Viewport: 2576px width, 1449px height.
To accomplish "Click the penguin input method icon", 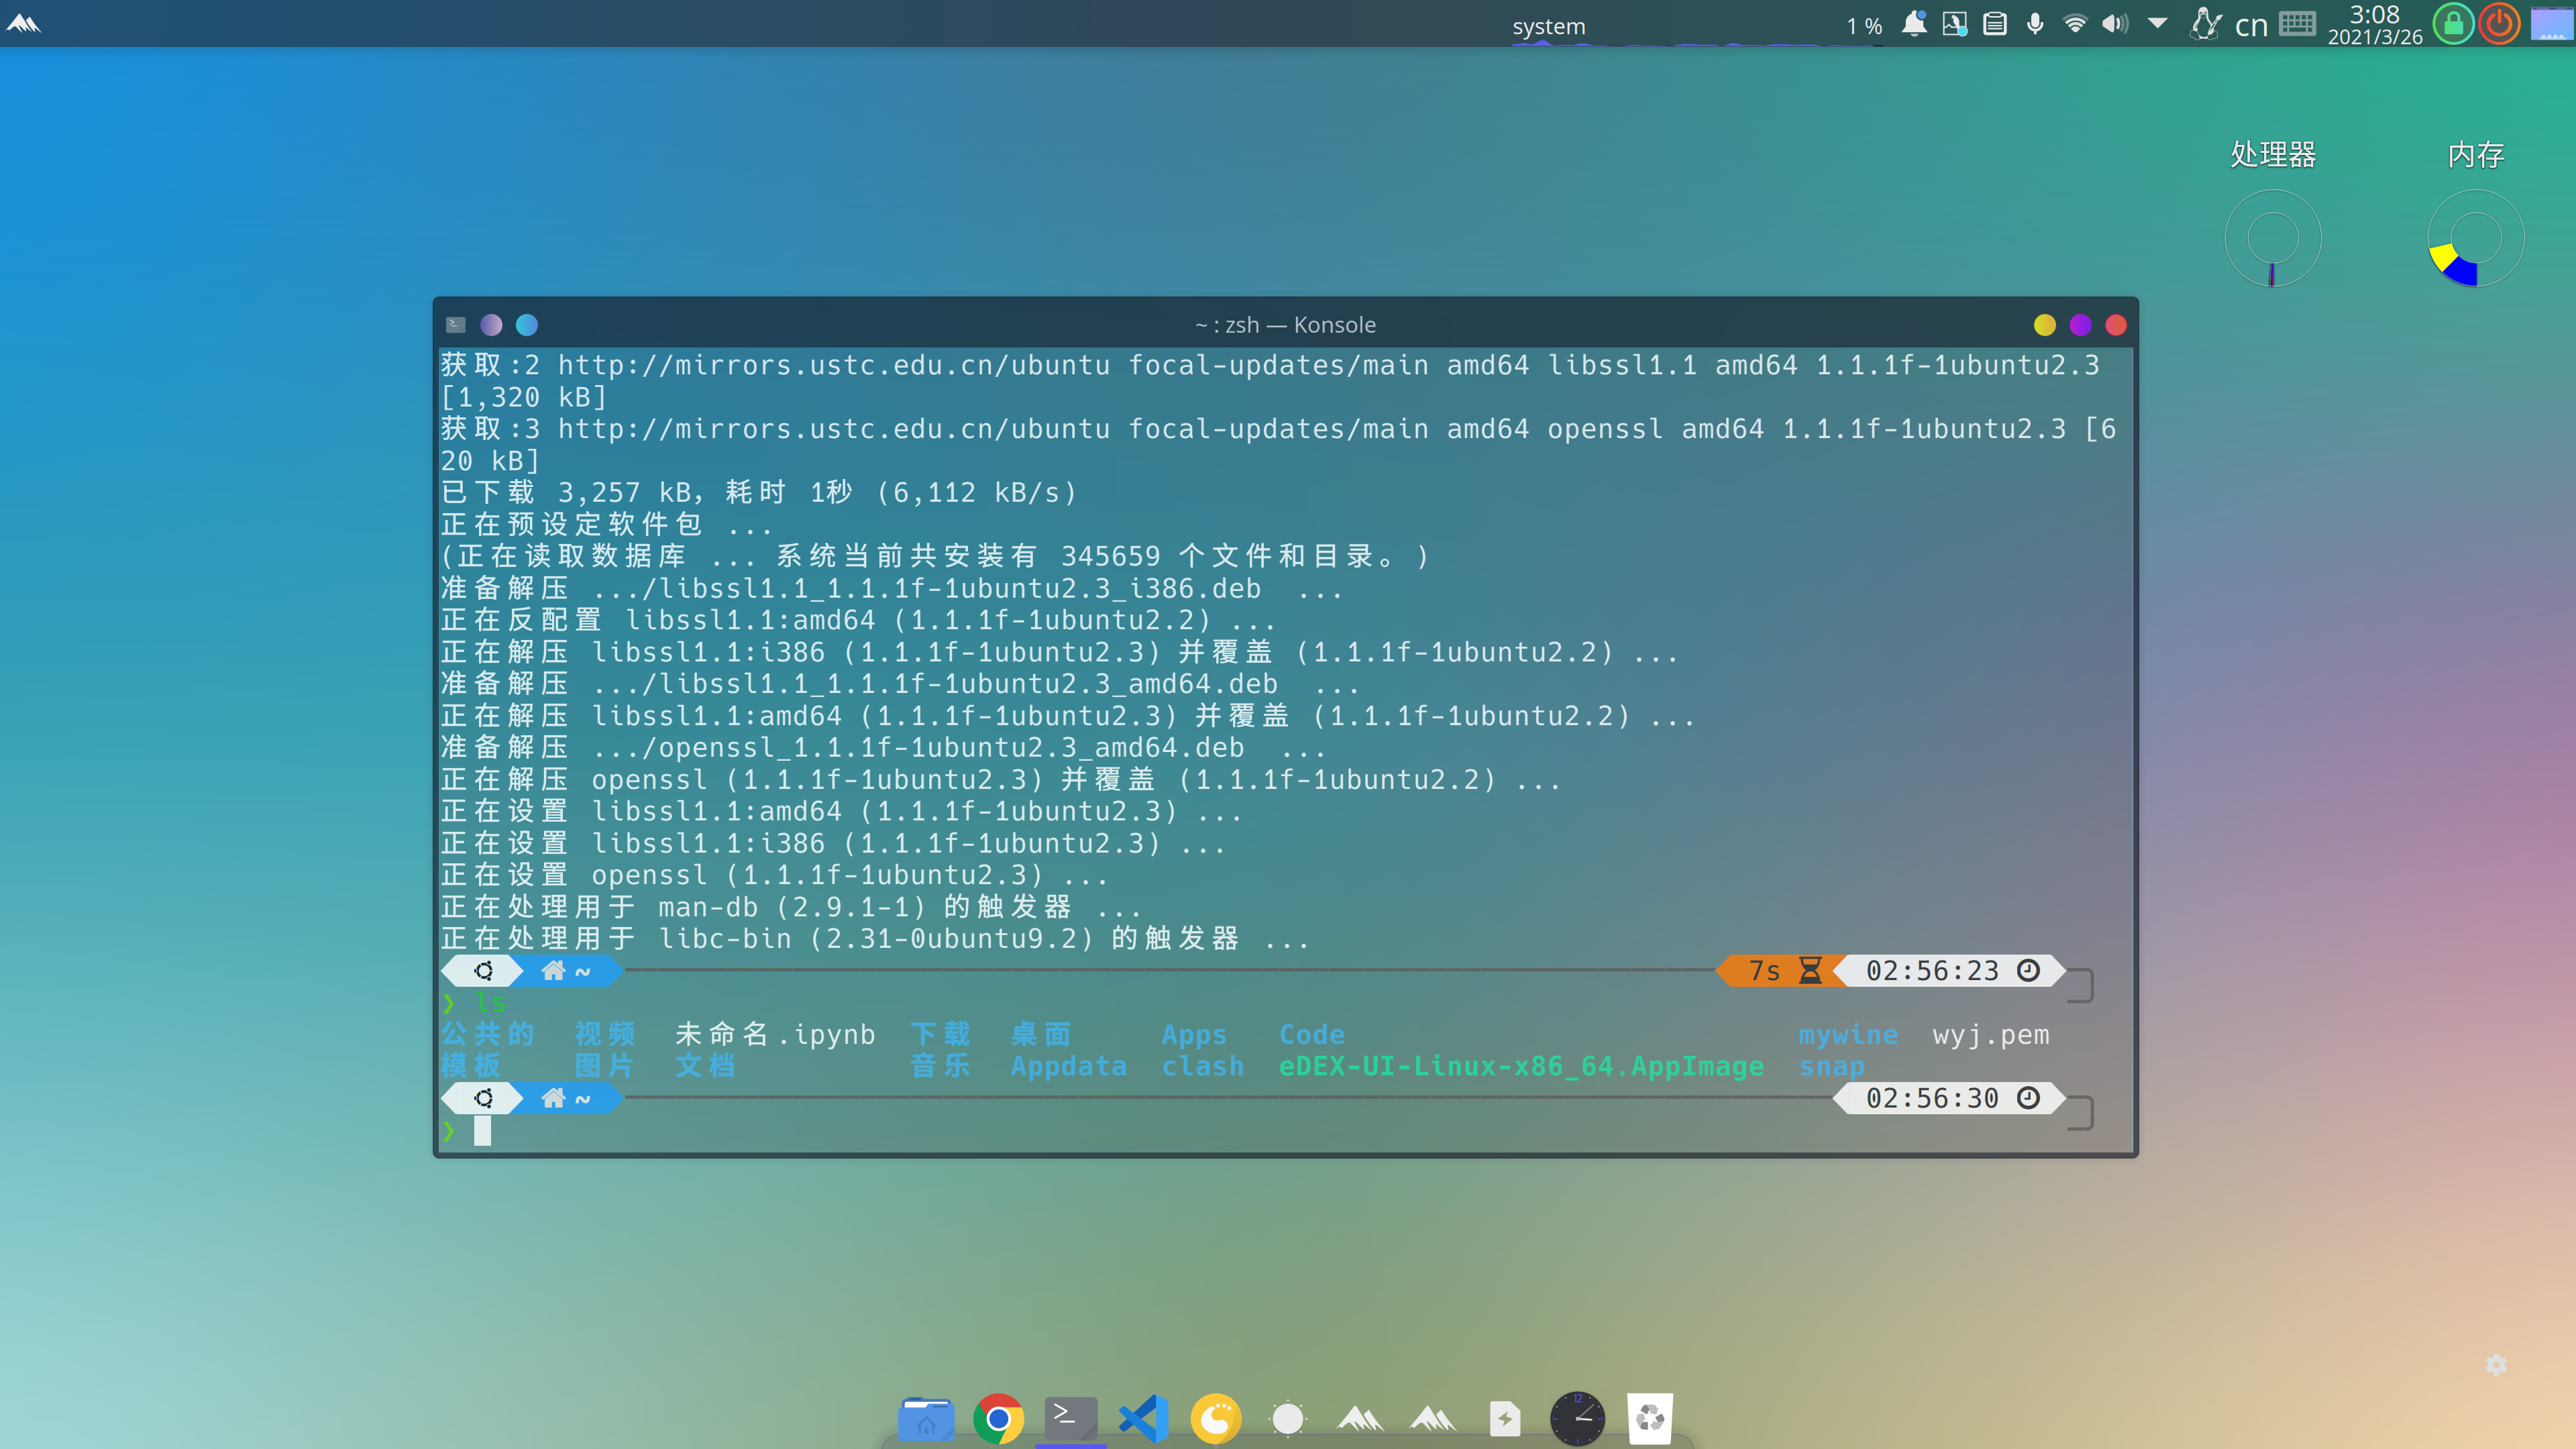I will pyautogui.click(x=2205, y=24).
